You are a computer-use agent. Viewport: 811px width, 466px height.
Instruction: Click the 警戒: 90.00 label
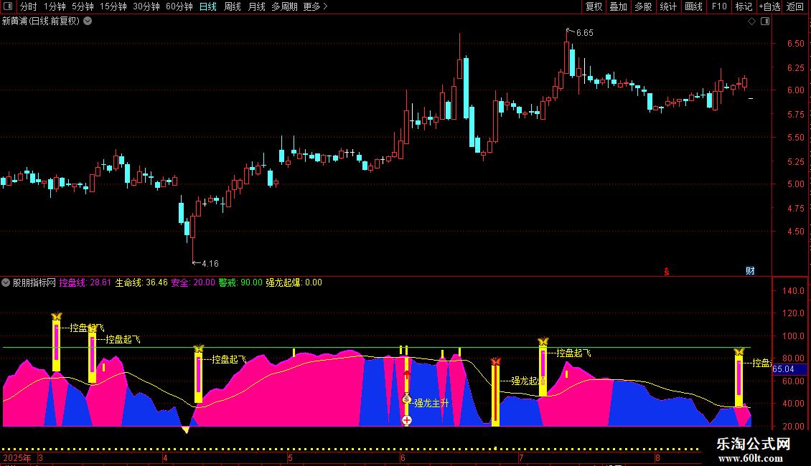[240, 282]
